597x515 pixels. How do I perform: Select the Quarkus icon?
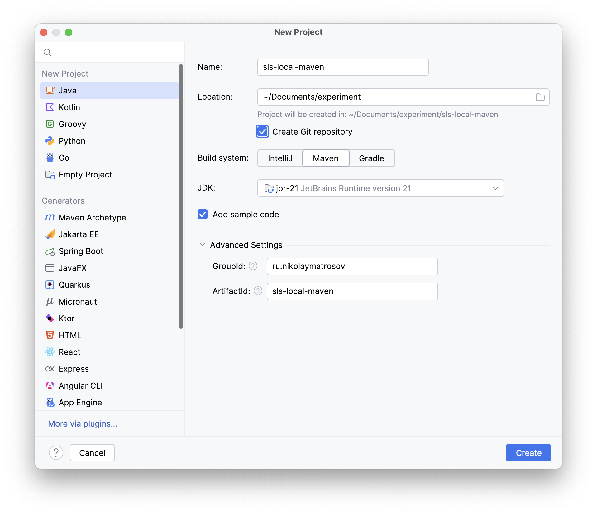[x=50, y=285]
